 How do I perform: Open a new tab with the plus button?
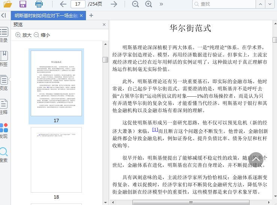click(91, 15)
